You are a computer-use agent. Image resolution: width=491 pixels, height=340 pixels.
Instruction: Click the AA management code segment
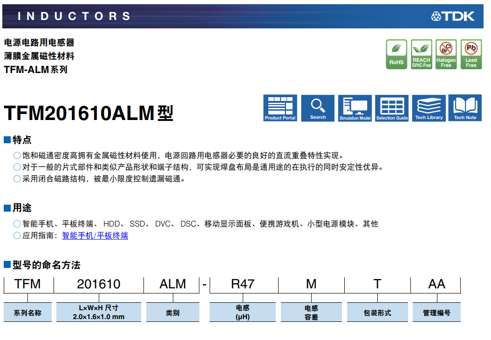click(x=436, y=284)
